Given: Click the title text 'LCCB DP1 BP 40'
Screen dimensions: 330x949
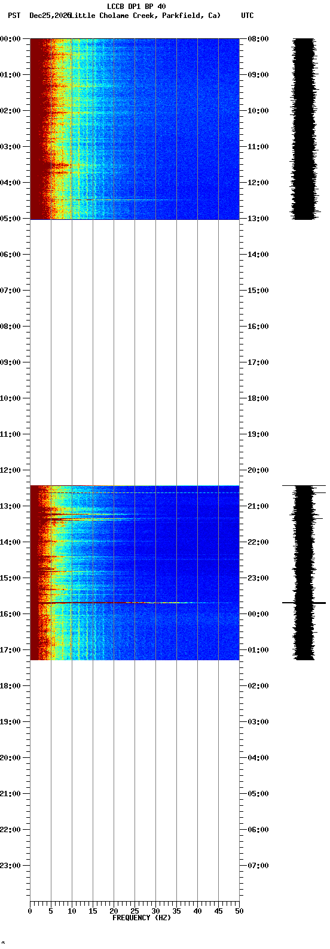Looking at the screenshot, I should point(136,7).
